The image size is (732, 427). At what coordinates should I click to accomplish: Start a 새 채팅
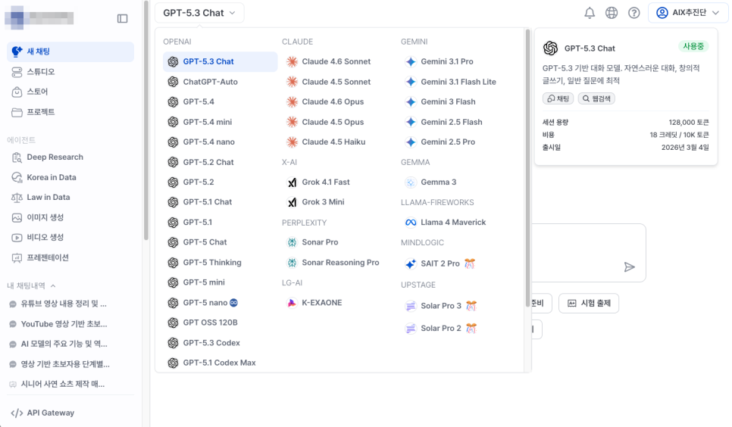pyautogui.click(x=70, y=51)
